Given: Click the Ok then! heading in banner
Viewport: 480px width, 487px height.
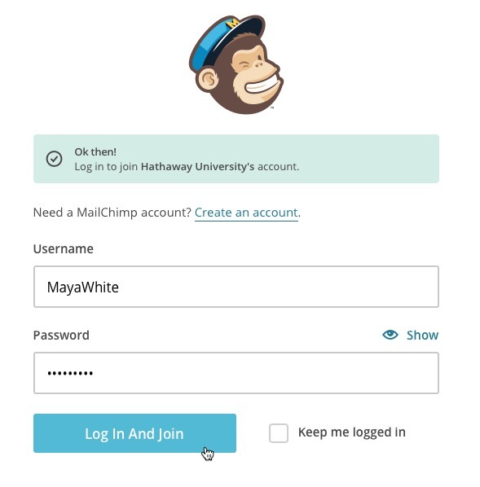Looking at the screenshot, I should [95, 151].
